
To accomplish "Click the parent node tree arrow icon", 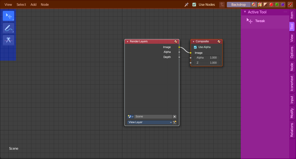I will [x=222, y=5].
